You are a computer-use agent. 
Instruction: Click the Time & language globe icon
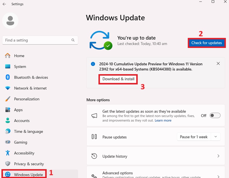point(8,131)
